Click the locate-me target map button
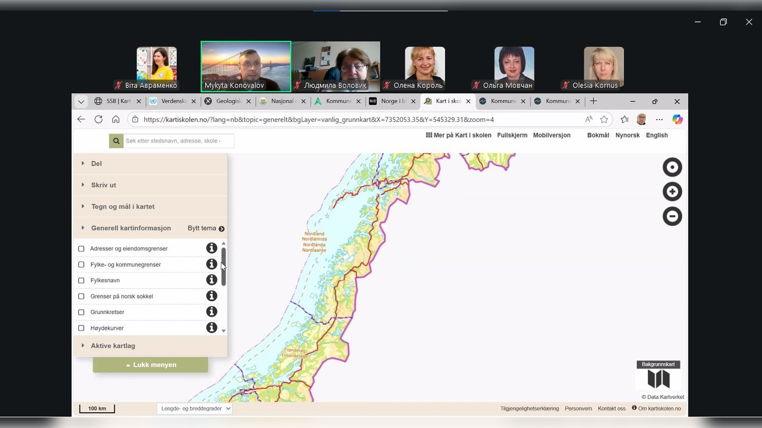The width and height of the screenshot is (762, 428). click(x=672, y=167)
